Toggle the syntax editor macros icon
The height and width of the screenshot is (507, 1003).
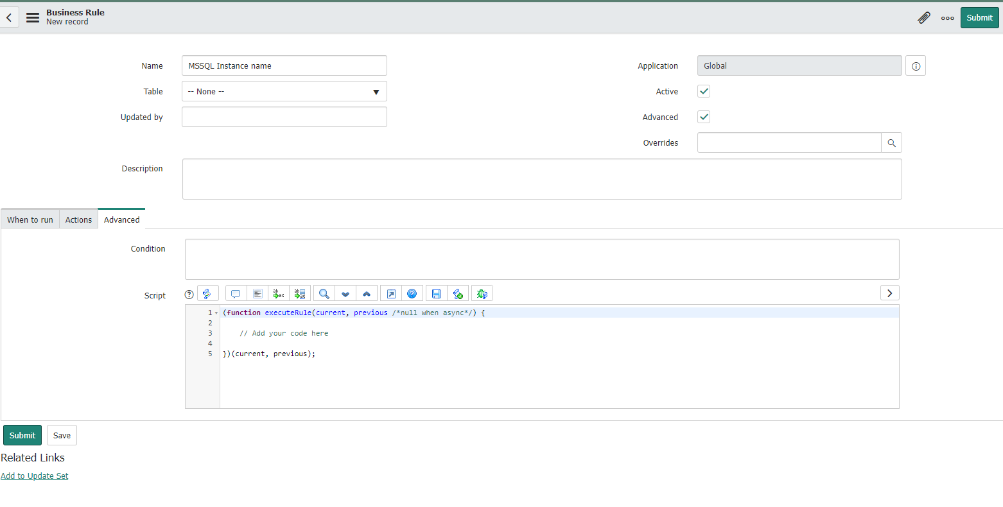tap(207, 294)
